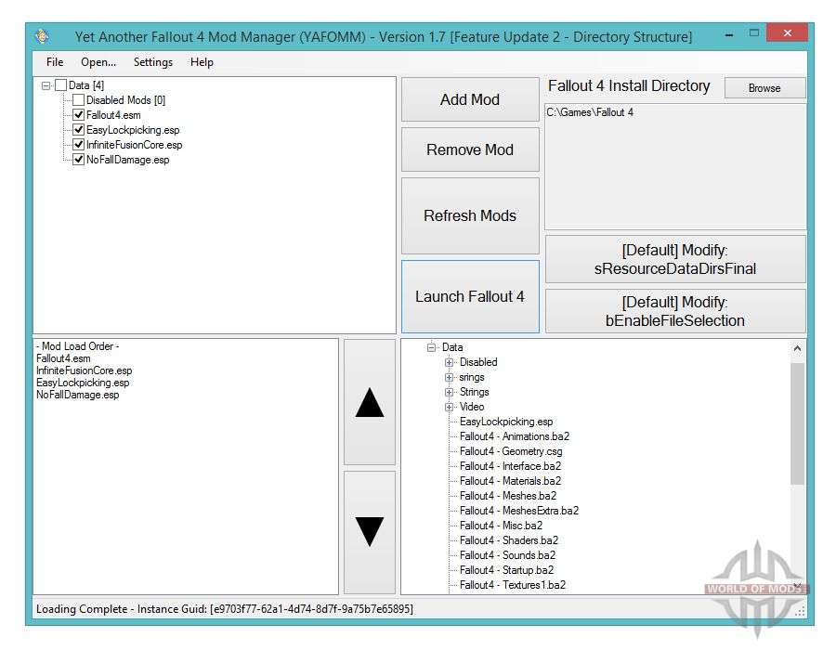Toggle the Data [4] root checkbox
The width and height of the screenshot is (836, 650).
tap(61, 85)
